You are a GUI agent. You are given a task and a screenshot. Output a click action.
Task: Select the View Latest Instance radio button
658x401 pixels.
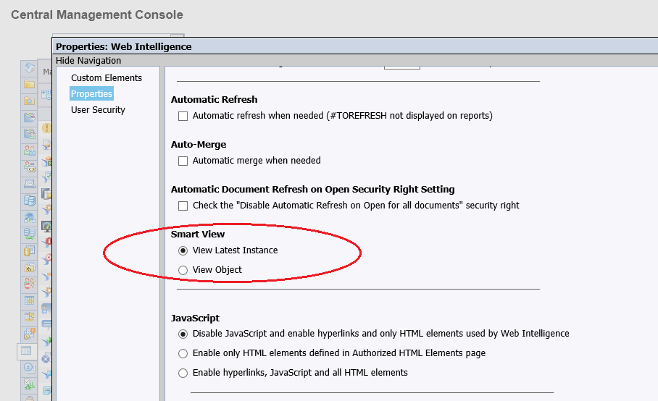click(183, 250)
